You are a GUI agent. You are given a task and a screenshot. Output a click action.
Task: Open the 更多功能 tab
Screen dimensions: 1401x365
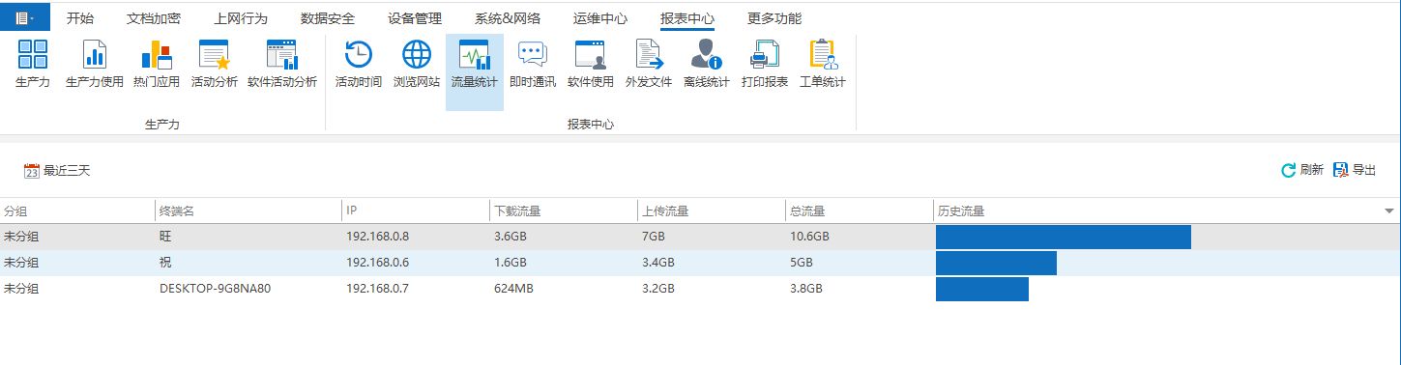pyautogui.click(x=774, y=18)
